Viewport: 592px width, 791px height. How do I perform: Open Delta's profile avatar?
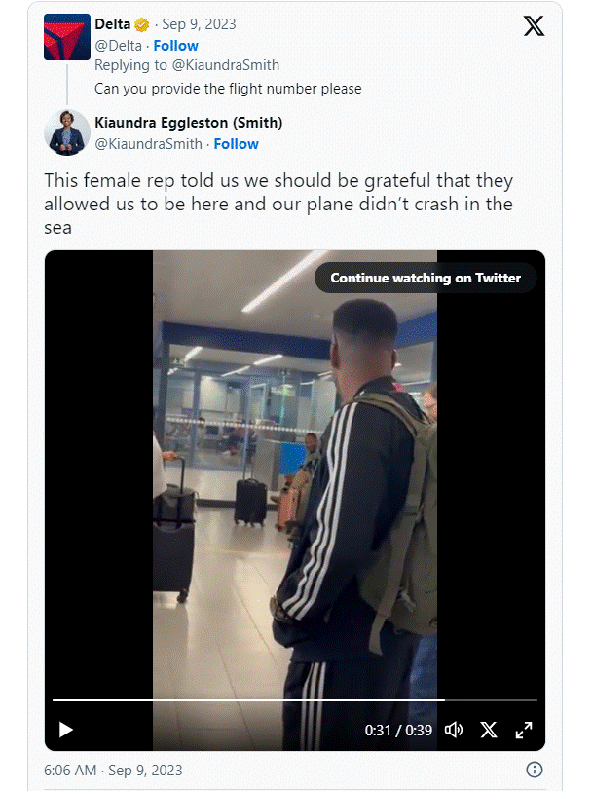(x=67, y=37)
